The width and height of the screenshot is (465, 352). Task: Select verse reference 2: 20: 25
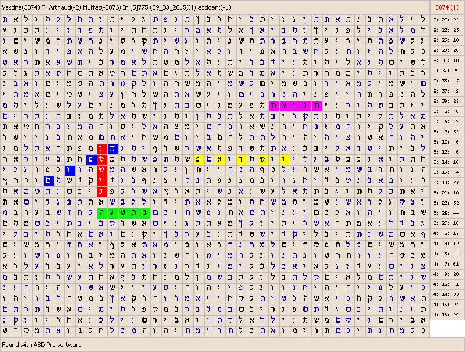click(447, 19)
